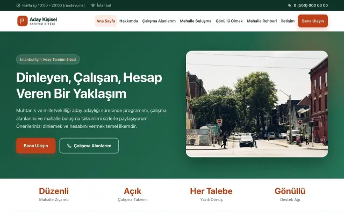Click the 'Destek Ağı' label
Viewport: 344px width, 215px height.
pos(290,200)
